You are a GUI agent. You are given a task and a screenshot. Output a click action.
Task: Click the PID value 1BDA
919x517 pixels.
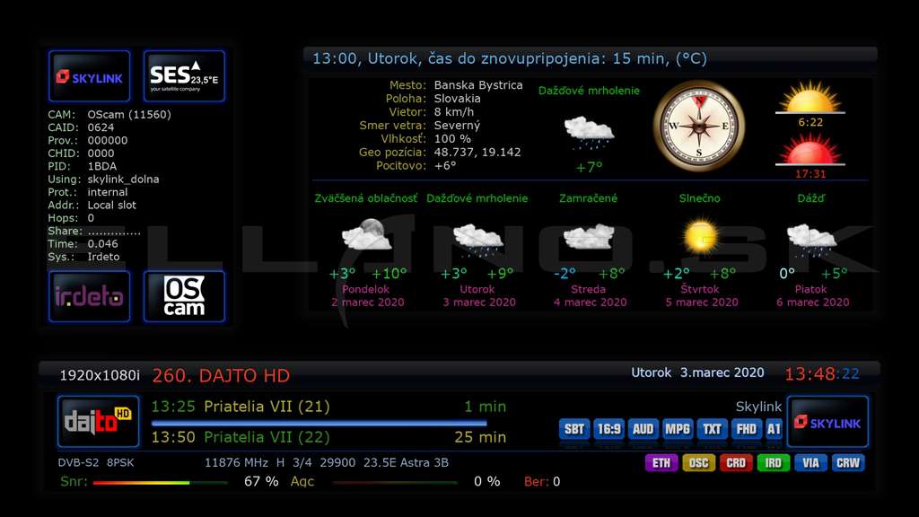102,166
